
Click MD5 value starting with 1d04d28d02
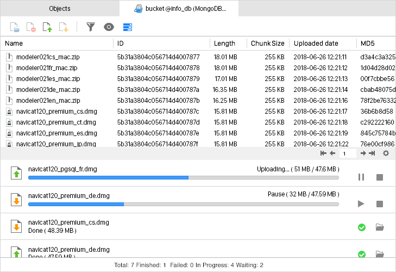(x=378, y=68)
